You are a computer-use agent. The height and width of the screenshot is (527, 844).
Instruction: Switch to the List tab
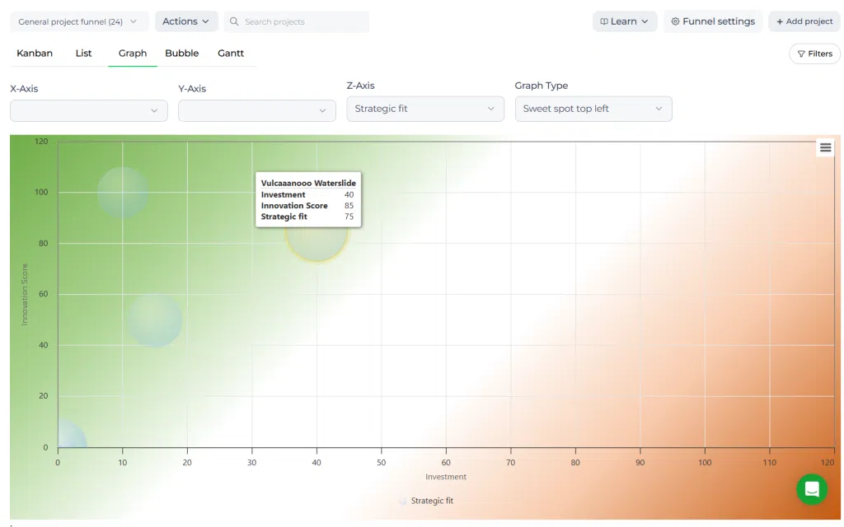[x=83, y=54]
